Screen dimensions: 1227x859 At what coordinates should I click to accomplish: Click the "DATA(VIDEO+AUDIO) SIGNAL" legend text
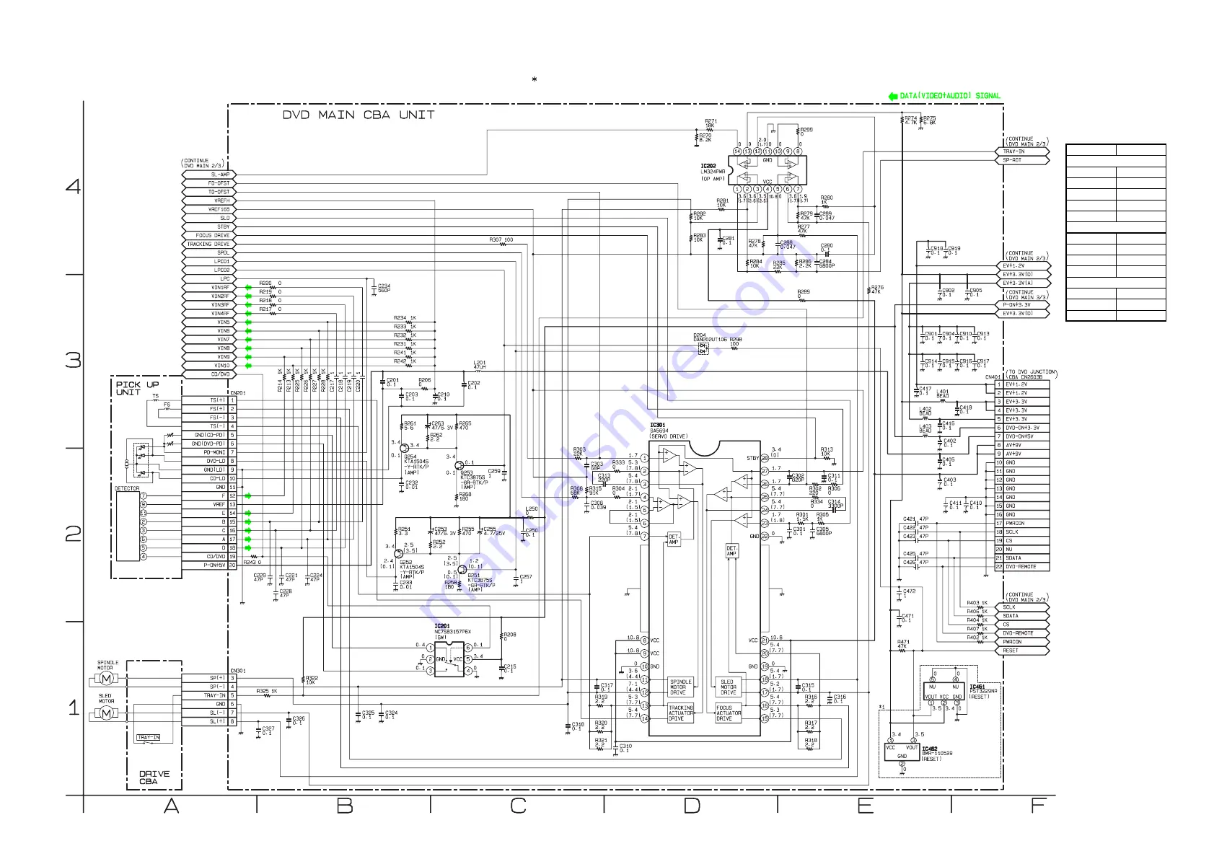click(950, 96)
